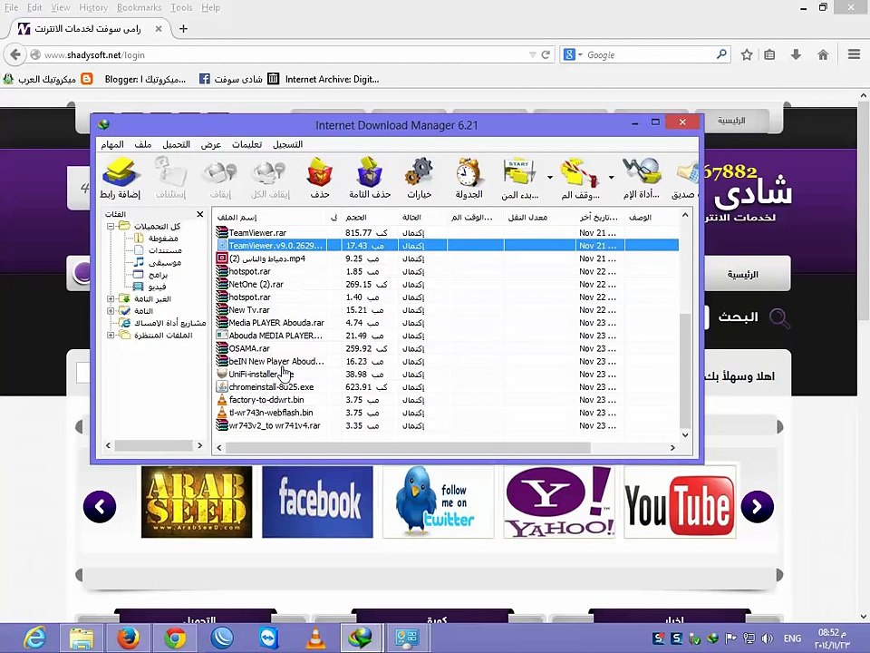This screenshot has height=653, width=870.
Task: Click the YouTube banner thumbnail
Action: tap(680, 502)
